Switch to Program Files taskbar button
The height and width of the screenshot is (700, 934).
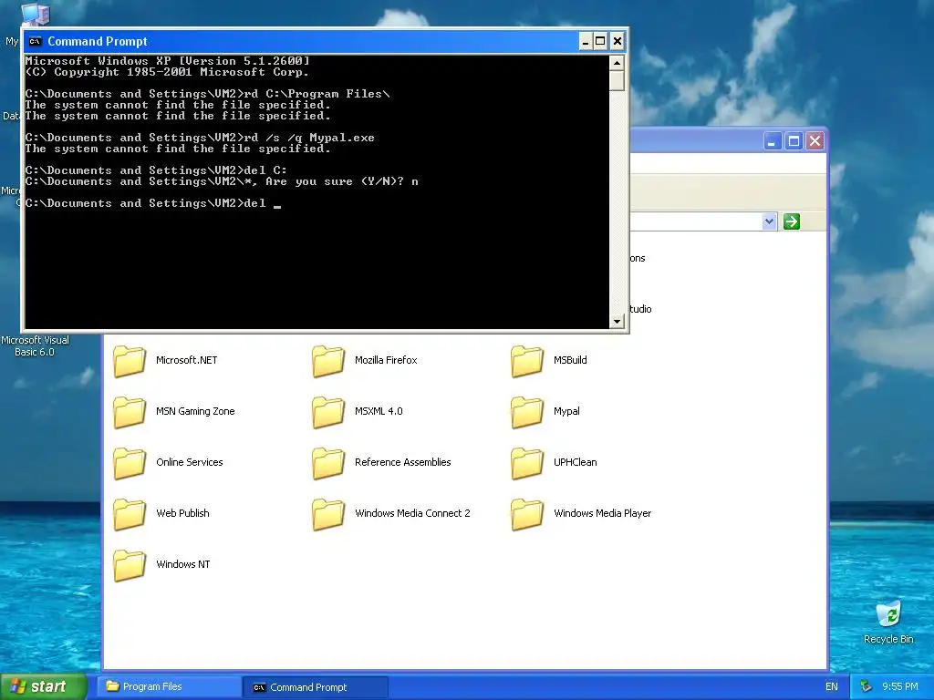tap(169, 686)
